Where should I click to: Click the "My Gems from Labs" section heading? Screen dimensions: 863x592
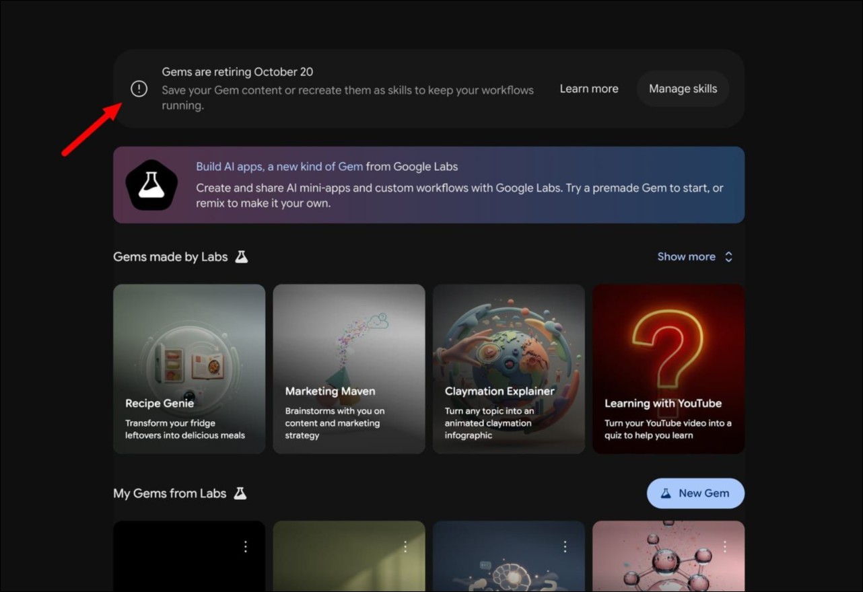click(170, 493)
